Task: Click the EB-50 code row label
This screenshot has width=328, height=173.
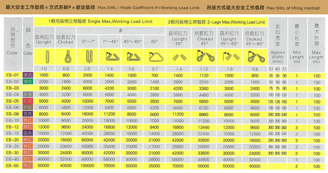Action: [12, 166]
